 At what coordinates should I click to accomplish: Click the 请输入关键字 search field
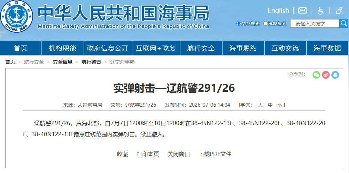tap(315, 24)
